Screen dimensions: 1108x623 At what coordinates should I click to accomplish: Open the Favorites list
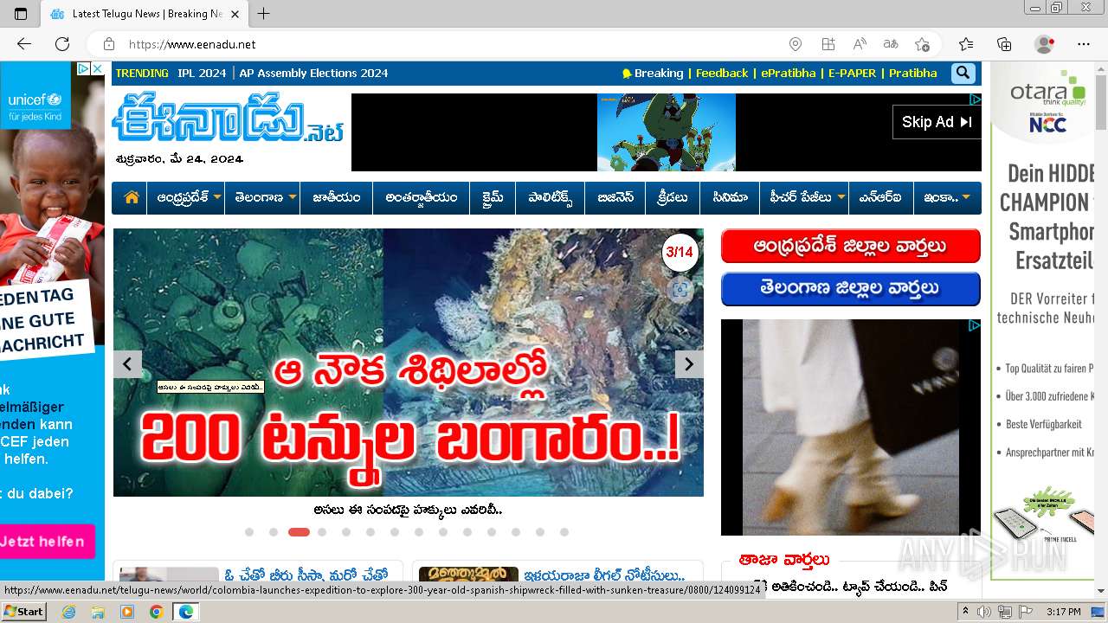(966, 44)
